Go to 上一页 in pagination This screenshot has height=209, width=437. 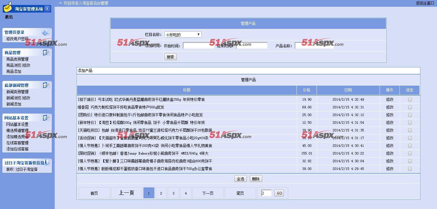[x=127, y=193]
